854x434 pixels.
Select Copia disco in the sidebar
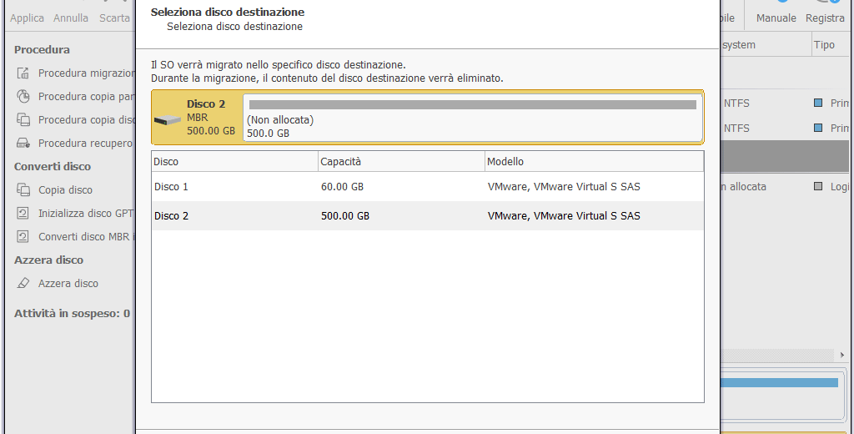[x=65, y=189]
